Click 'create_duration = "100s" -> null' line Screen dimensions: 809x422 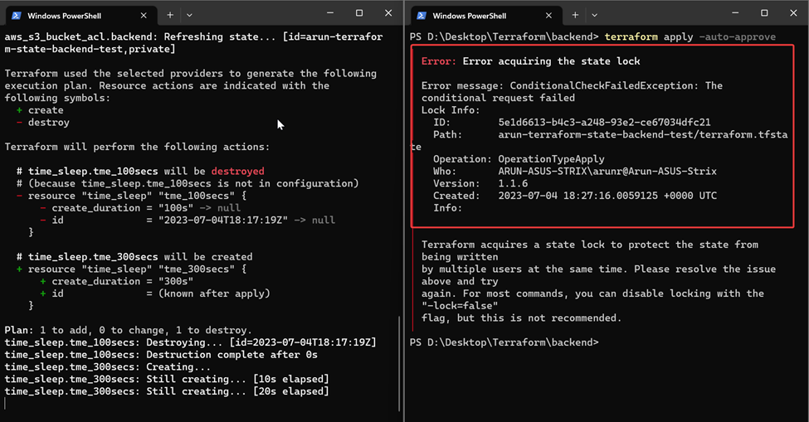(x=140, y=207)
